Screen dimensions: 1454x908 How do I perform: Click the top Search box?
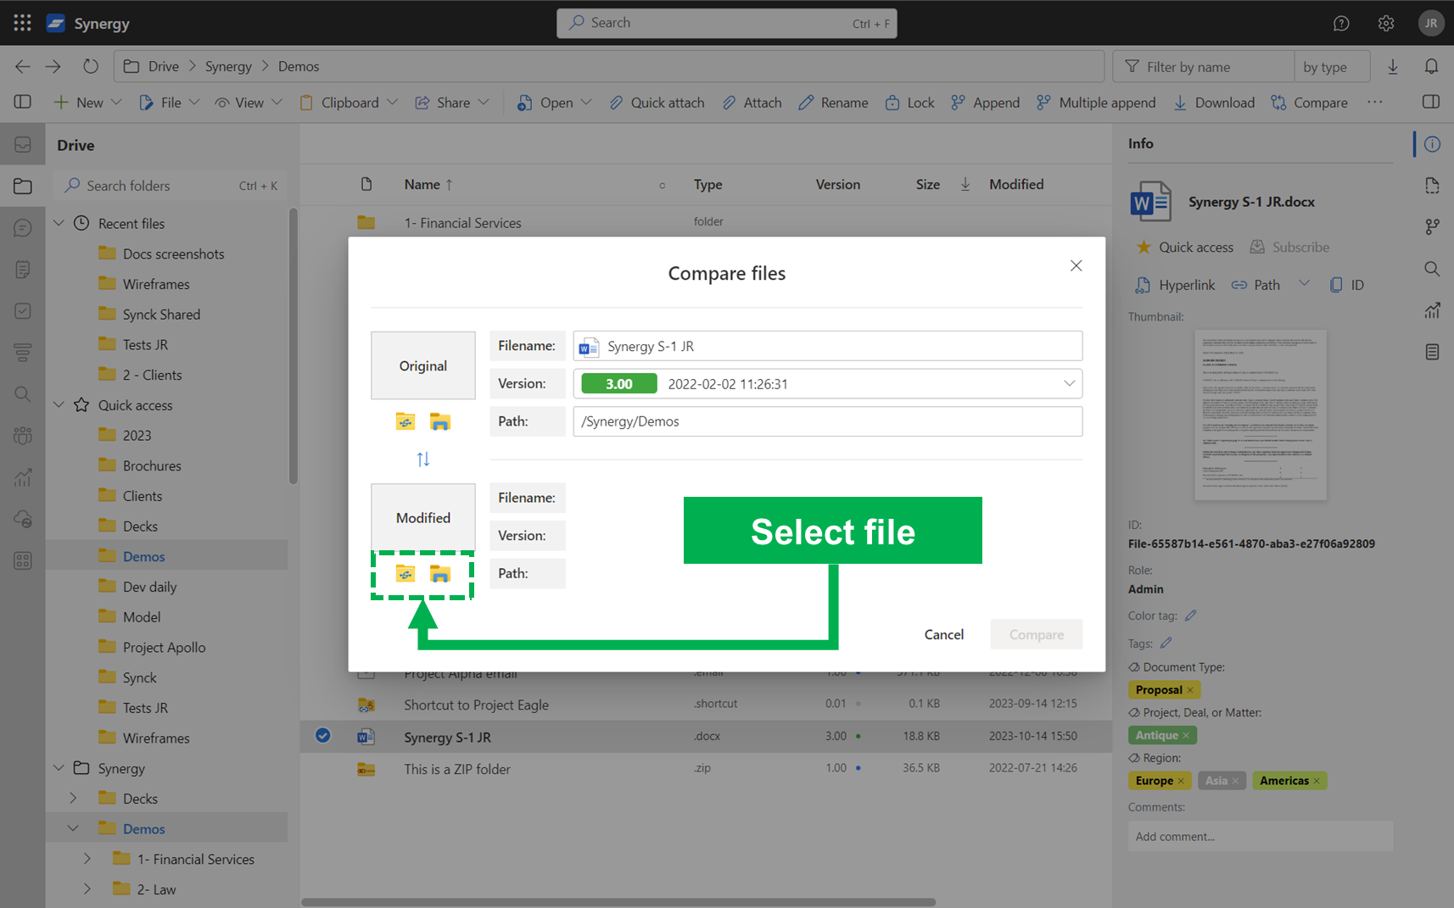point(727,23)
